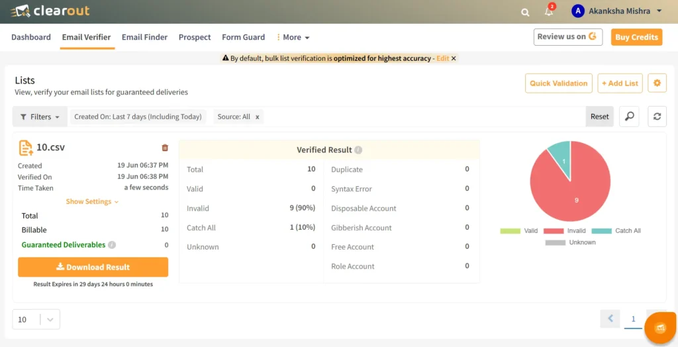The height and width of the screenshot is (347, 678).
Task: Delete 10.csv with trash icon
Action: click(x=165, y=148)
